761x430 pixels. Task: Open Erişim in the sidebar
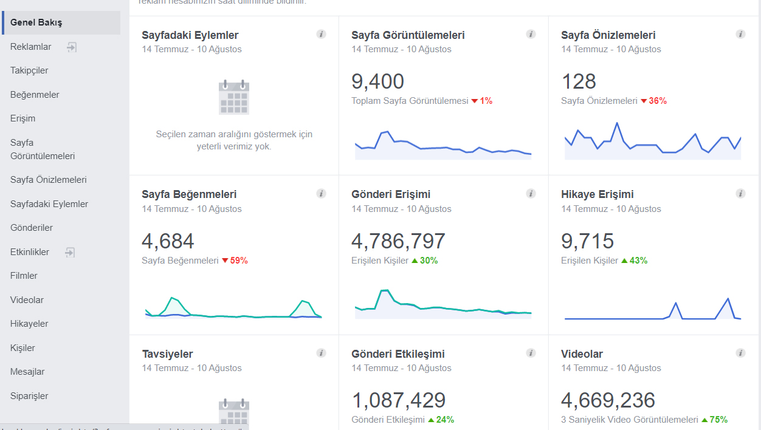[22, 118]
